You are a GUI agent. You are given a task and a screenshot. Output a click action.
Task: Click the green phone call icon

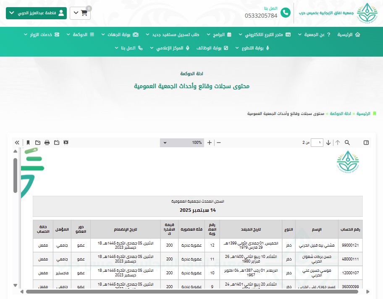coord(286,13)
